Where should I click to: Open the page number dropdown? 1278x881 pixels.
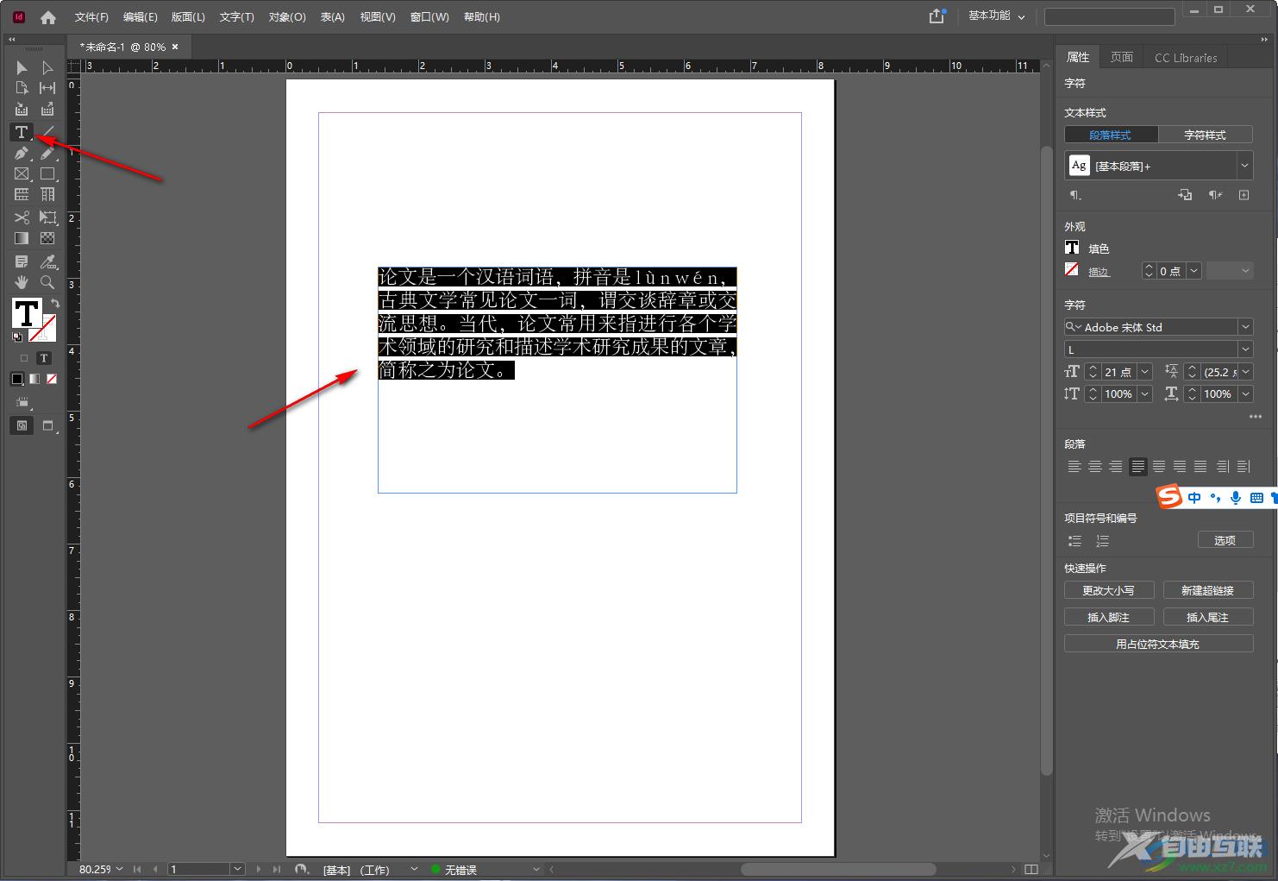click(x=237, y=869)
